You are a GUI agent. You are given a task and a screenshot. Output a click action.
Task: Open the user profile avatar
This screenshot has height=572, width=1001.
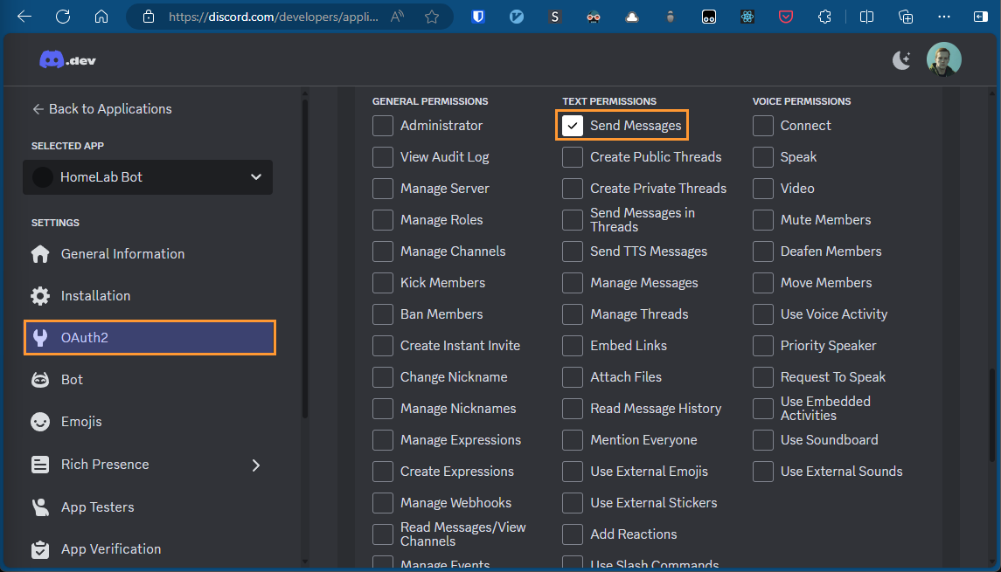(943, 59)
